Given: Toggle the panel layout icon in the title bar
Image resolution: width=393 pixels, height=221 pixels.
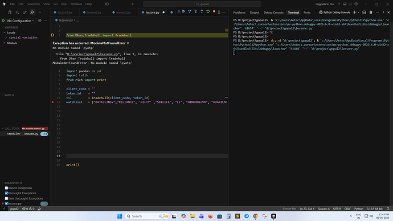Looking at the screenshot, I should pos(345,4).
